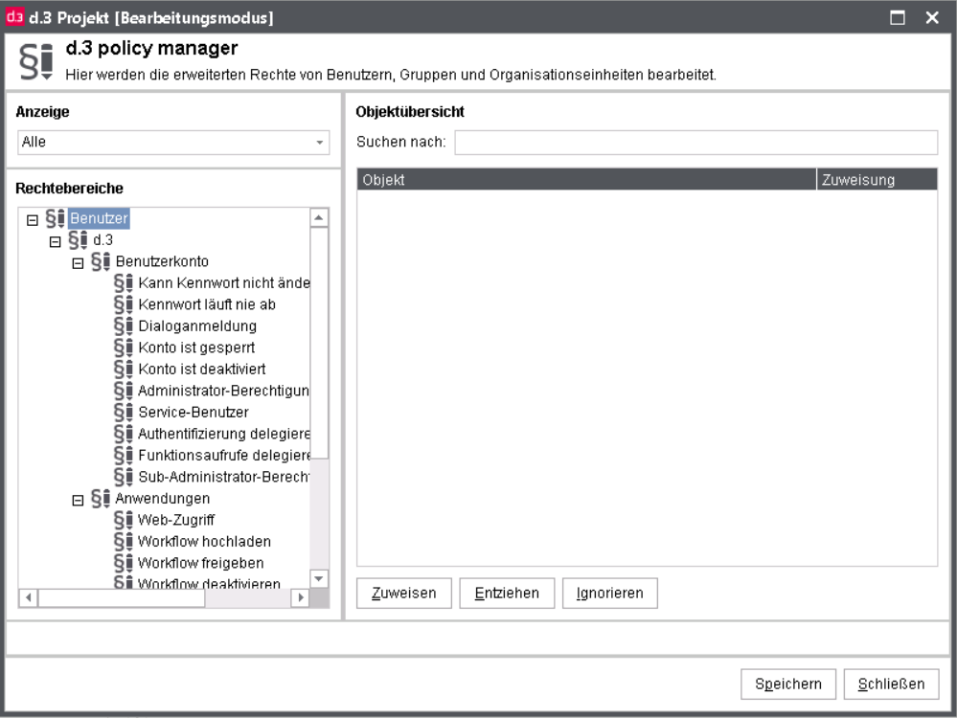
Task: Click the icon beside Funktionsaufrufe delegieren
Action: coord(124,455)
